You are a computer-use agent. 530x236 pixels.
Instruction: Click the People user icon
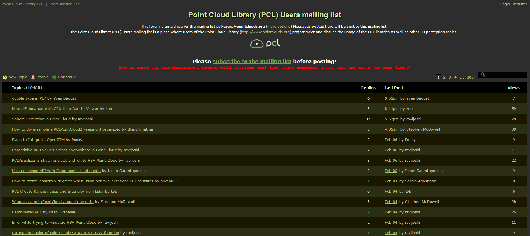point(33,77)
